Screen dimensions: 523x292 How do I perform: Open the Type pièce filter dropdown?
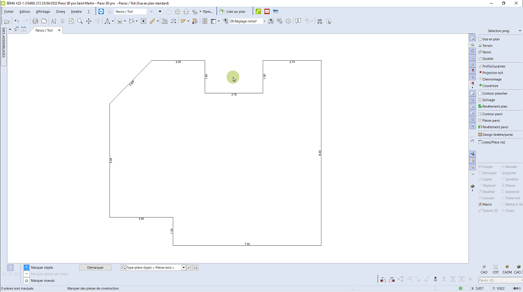click(x=183, y=268)
